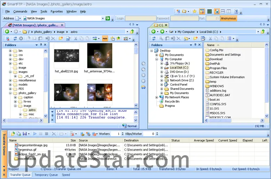
Task: Open the Tools menu
Action: coord(44,11)
